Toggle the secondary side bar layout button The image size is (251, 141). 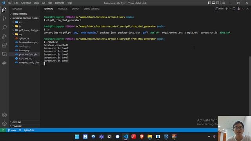pyautogui.click(x=218, y=3)
